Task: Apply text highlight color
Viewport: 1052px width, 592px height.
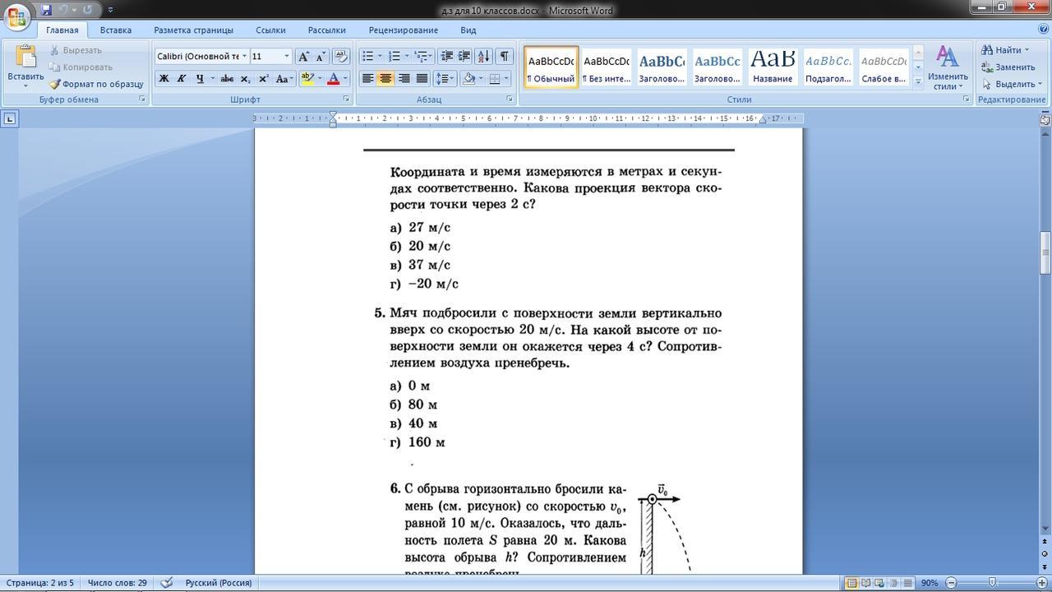Action: [x=307, y=79]
